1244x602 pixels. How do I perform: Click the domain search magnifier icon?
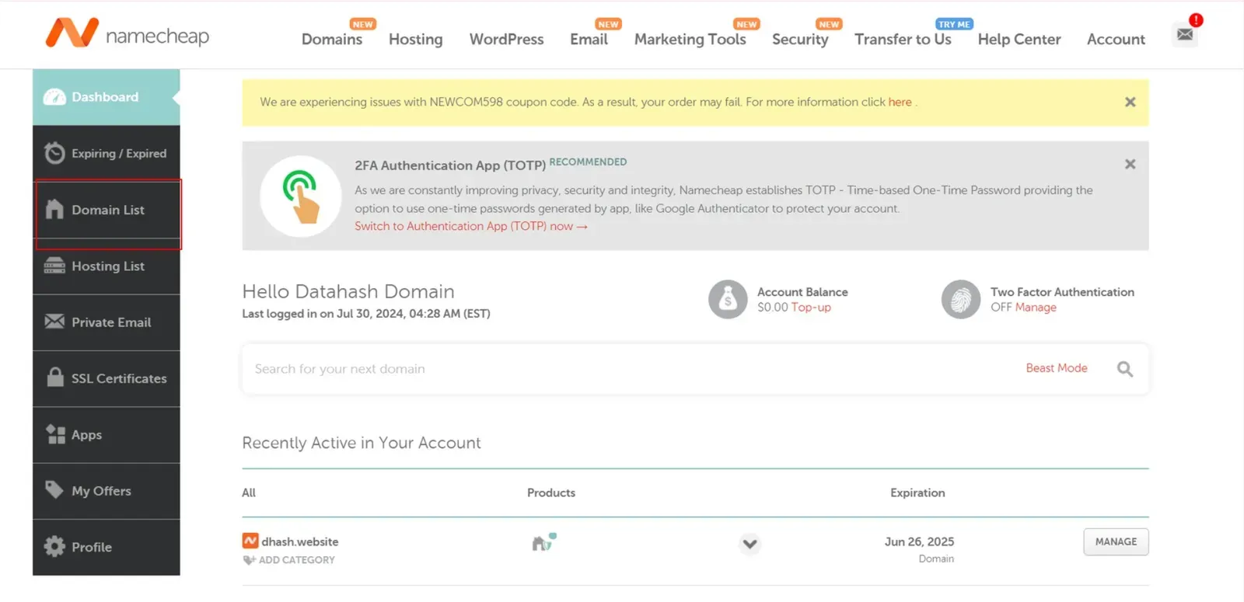(1125, 369)
